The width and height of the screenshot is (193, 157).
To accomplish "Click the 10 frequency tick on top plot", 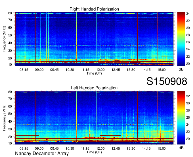I will [x=10, y=65].
